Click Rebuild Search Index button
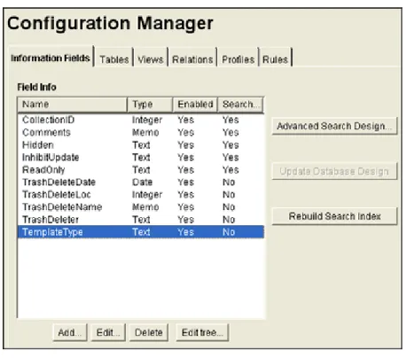 pyautogui.click(x=334, y=216)
